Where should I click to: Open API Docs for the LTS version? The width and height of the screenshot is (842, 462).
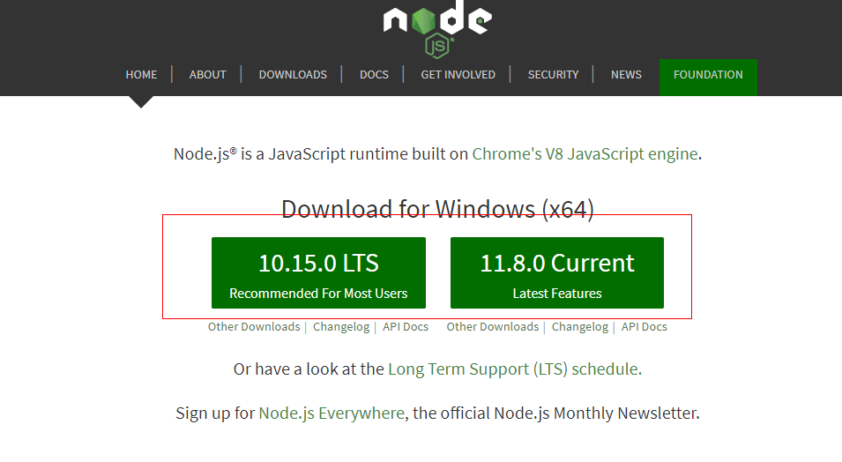(x=406, y=327)
